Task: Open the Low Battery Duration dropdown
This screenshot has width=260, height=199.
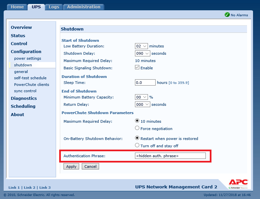Action: point(141,46)
